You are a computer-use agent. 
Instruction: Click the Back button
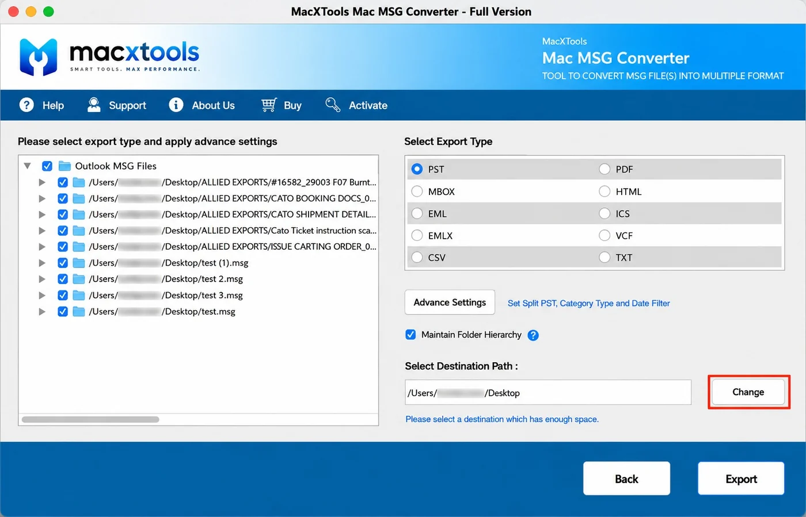(626, 478)
